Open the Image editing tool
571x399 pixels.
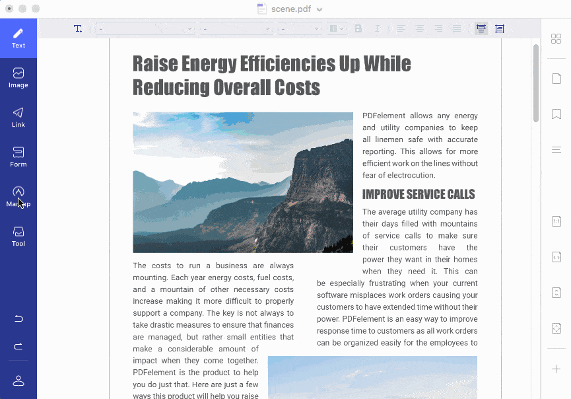18,77
